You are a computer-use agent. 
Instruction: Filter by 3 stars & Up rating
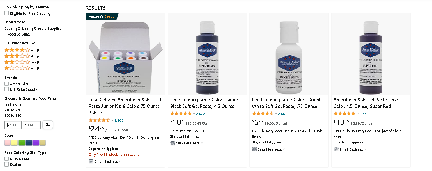coord(21,56)
